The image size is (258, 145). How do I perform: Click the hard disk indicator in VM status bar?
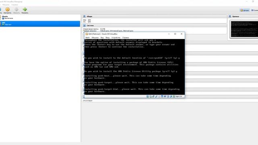coord(148,96)
